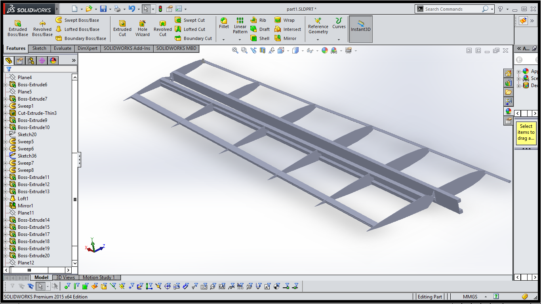Apply the Fillet tool
This screenshot has height=304, width=541.
coord(224,23)
